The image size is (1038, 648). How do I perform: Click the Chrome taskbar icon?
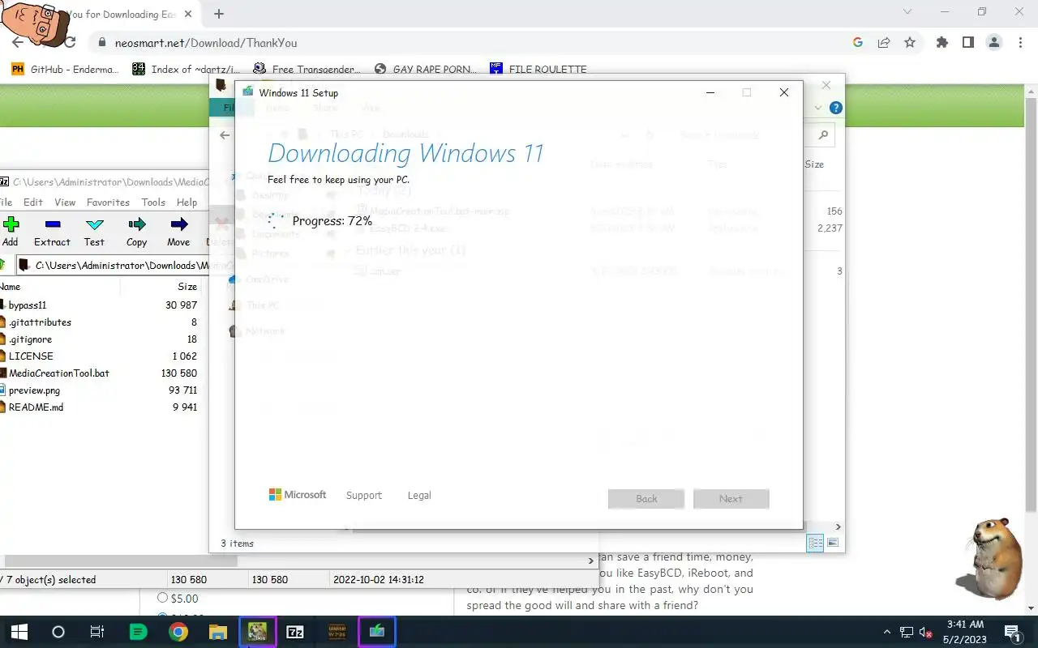pyautogui.click(x=178, y=632)
